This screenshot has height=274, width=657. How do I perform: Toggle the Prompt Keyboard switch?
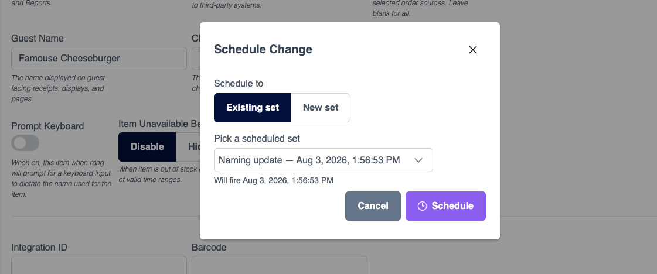[25, 143]
